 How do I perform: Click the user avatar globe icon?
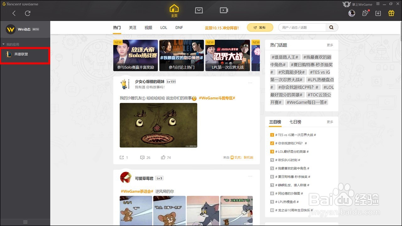click(352, 13)
